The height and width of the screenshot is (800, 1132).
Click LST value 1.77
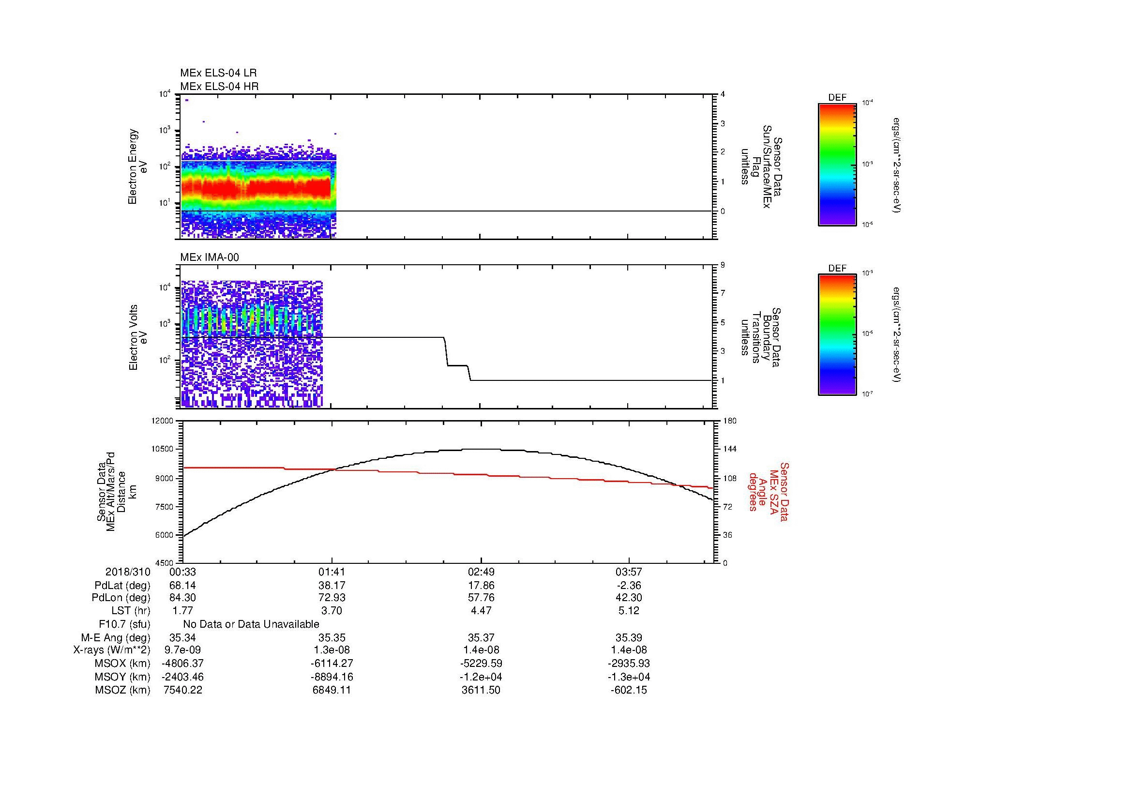183,611
